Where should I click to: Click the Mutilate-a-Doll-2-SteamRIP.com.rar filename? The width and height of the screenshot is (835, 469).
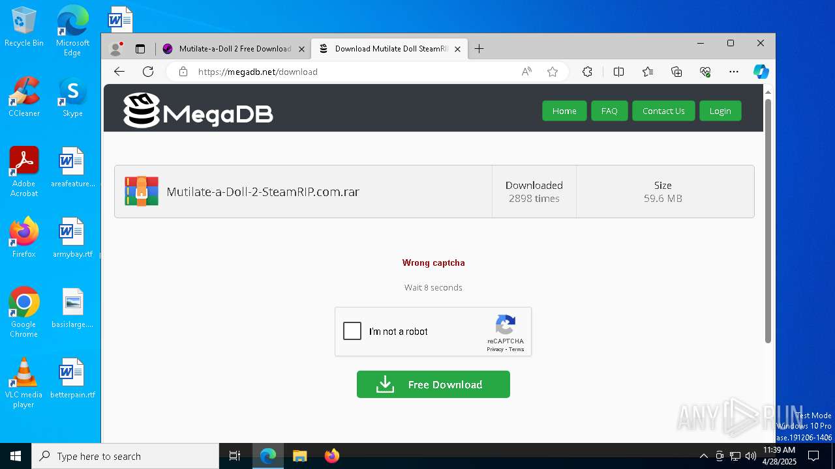click(x=263, y=192)
